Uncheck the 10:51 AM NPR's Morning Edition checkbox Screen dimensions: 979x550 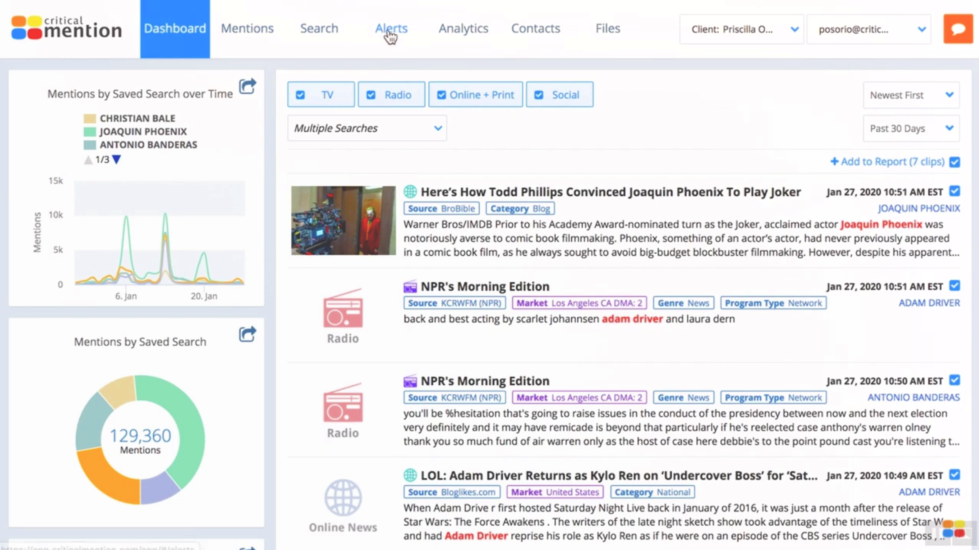pos(955,286)
